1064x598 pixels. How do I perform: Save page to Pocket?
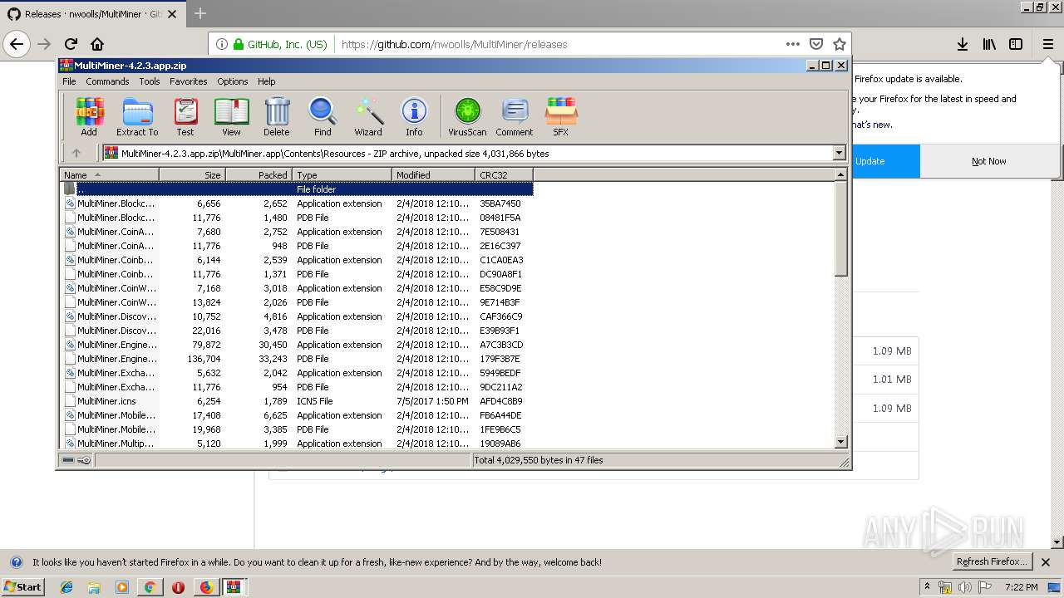(x=816, y=44)
